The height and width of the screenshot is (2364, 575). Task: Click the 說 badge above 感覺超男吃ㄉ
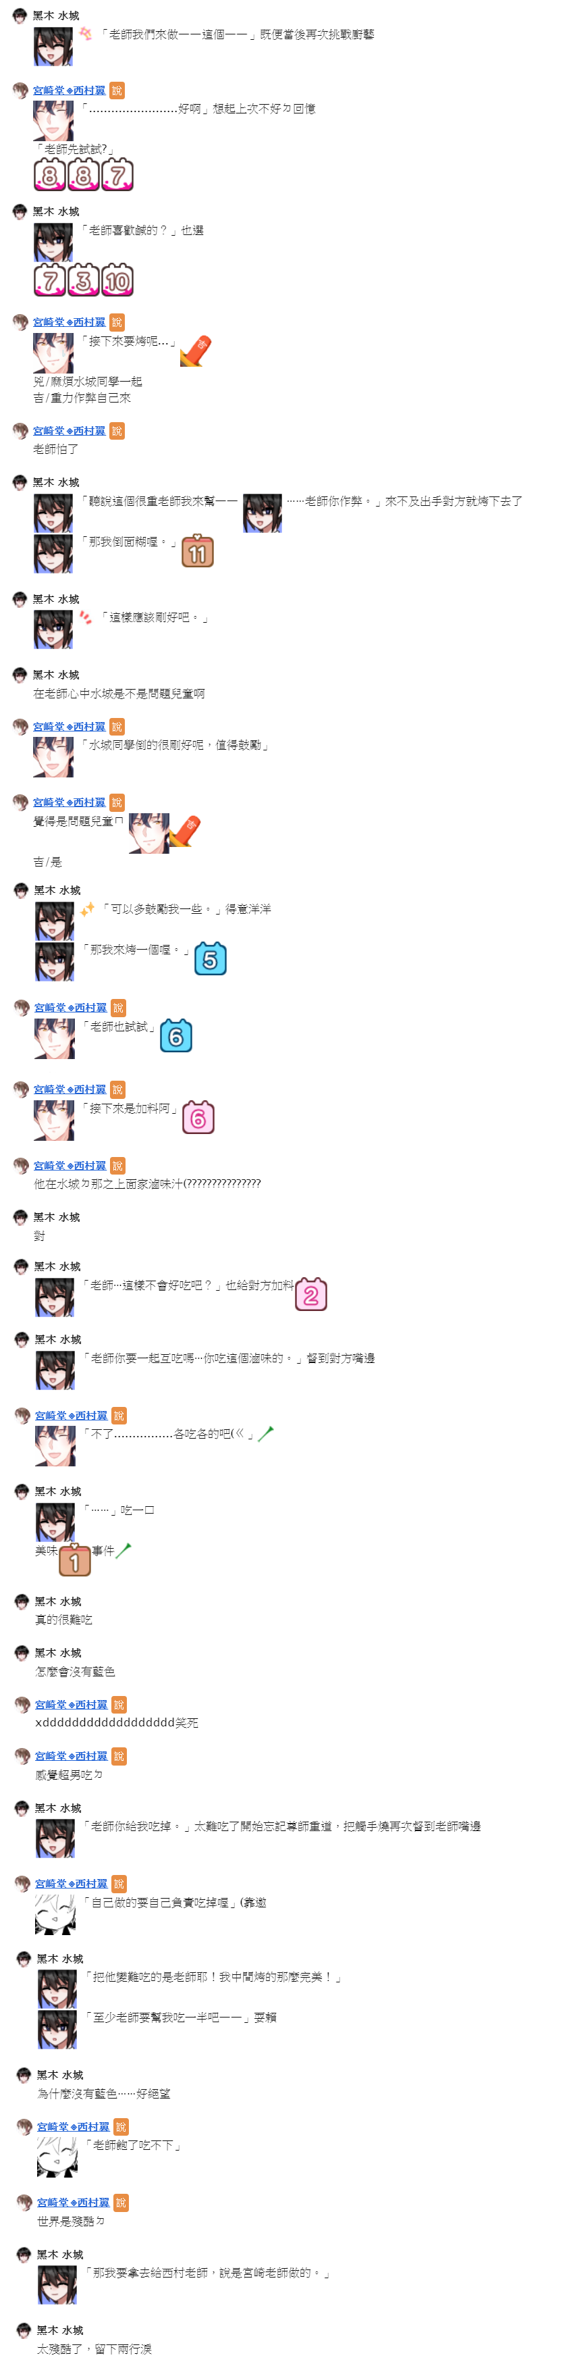(x=119, y=1755)
